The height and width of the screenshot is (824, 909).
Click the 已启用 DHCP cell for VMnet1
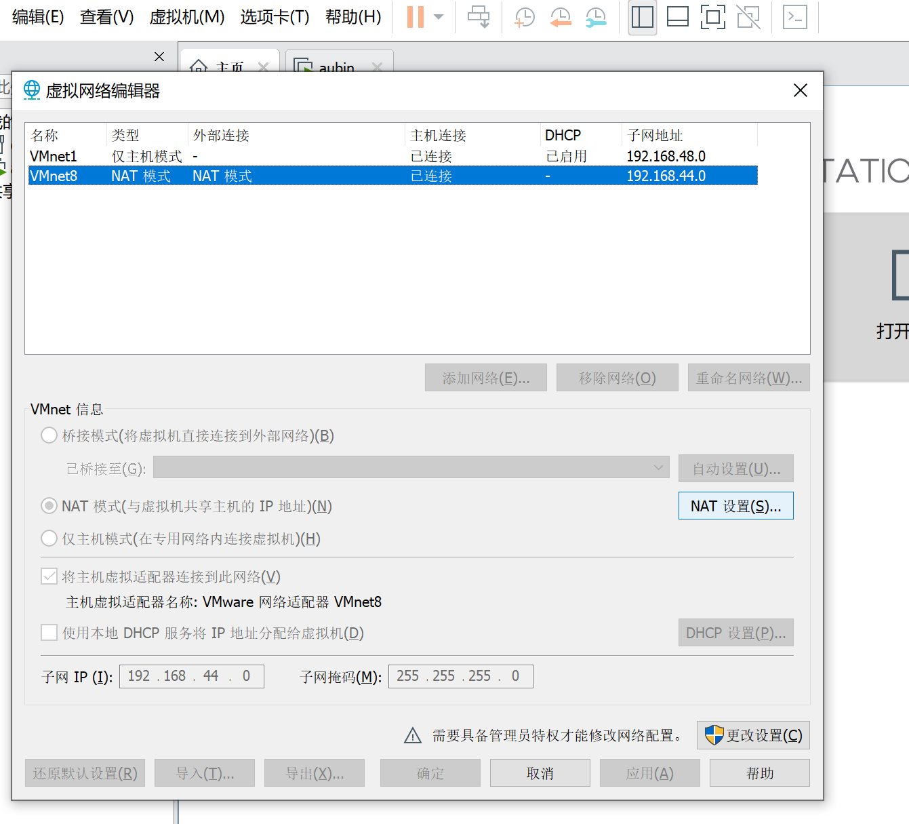coord(567,157)
